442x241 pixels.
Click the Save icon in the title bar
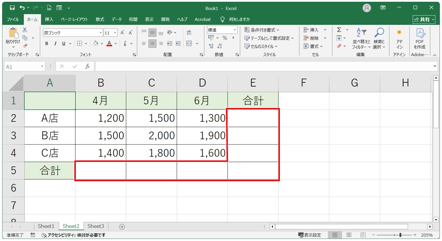pyautogui.click(x=12, y=8)
